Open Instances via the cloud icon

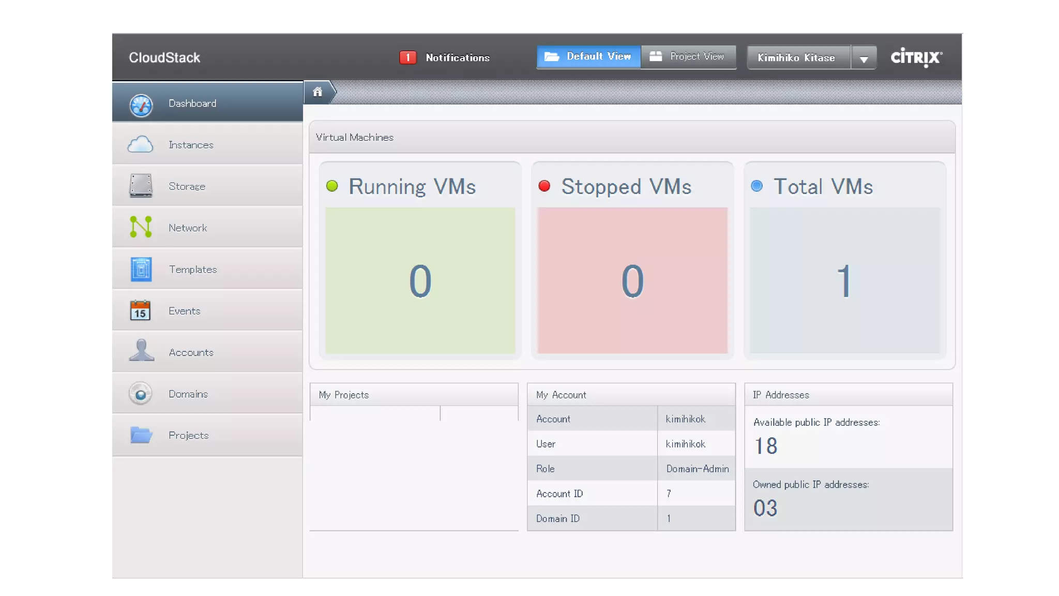pyautogui.click(x=140, y=144)
